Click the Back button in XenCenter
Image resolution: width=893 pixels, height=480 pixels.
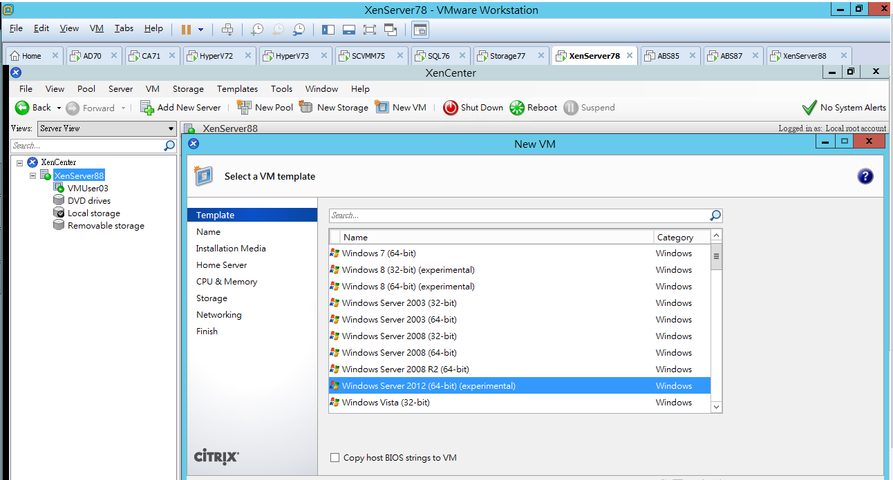(x=33, y=108)
